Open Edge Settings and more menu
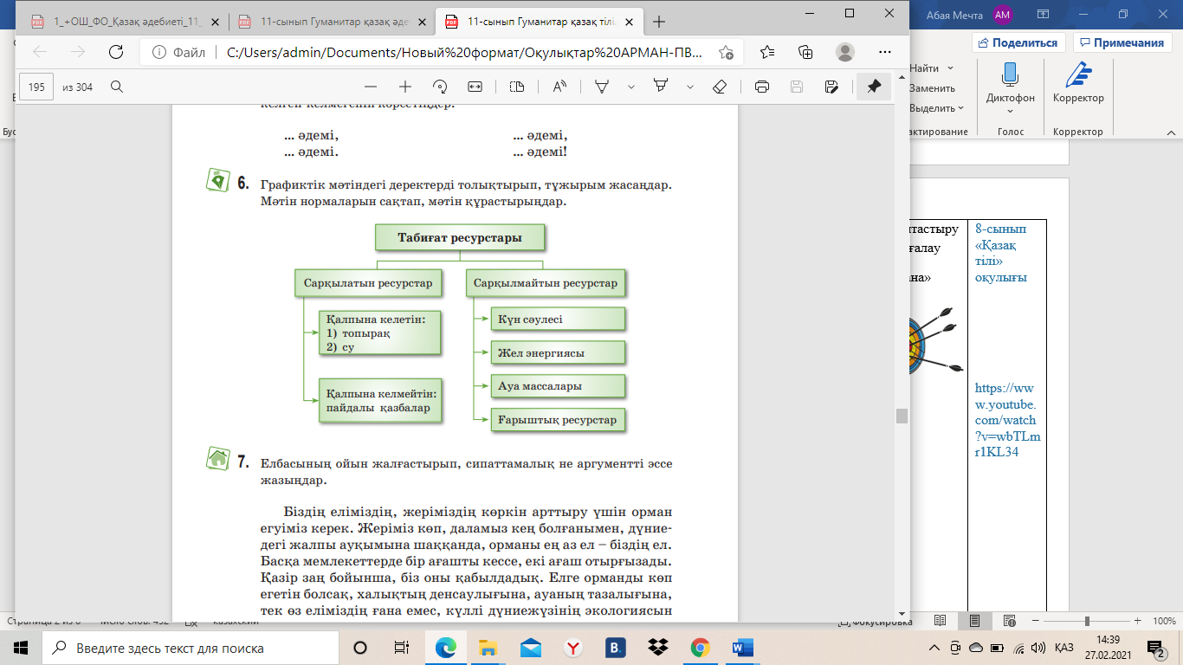 (884, 52)
